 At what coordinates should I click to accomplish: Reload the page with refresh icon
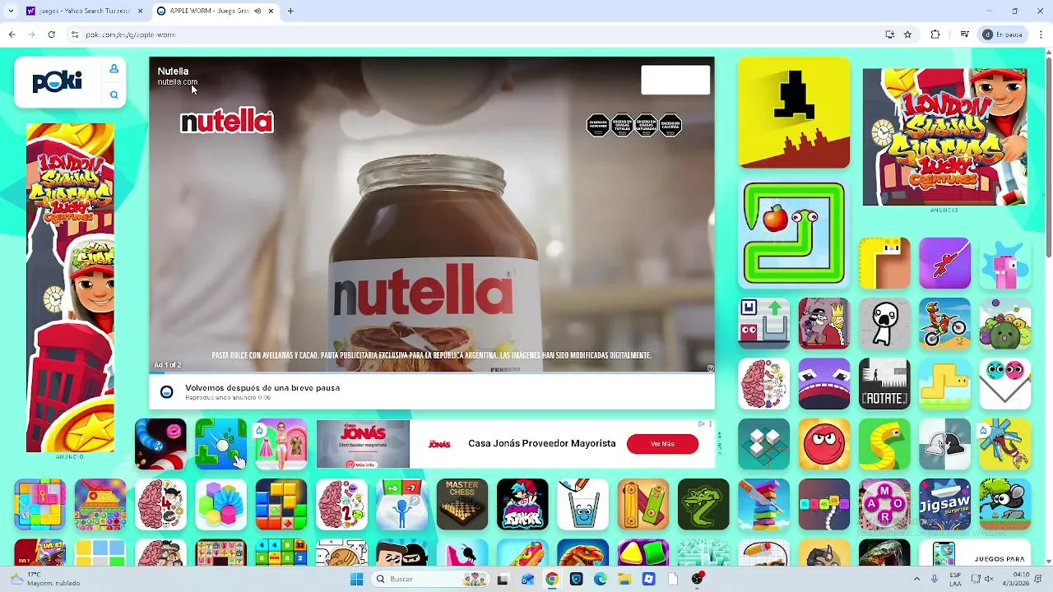click(x=52, y=35)
